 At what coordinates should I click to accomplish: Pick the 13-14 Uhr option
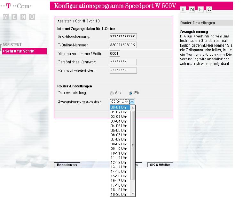point(120,167)
